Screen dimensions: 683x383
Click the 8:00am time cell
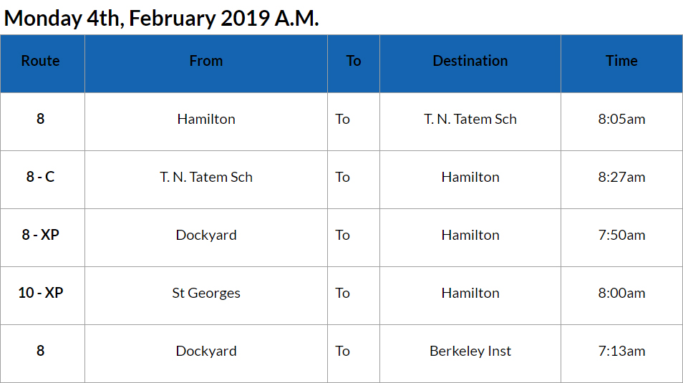pos(621,293)
